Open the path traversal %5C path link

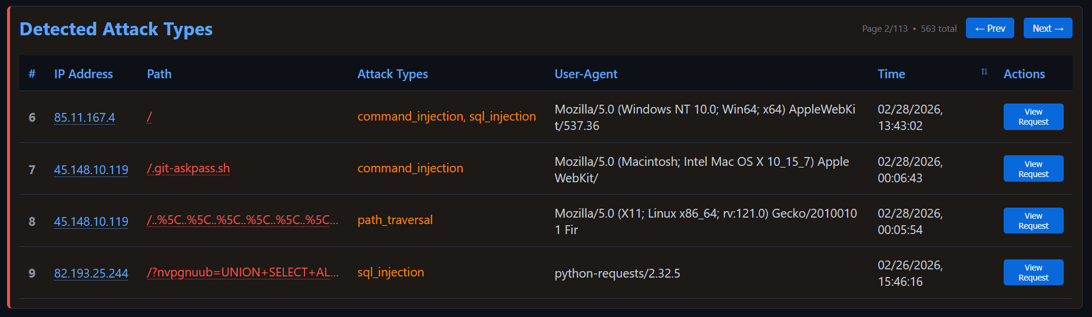coord(242,220)
